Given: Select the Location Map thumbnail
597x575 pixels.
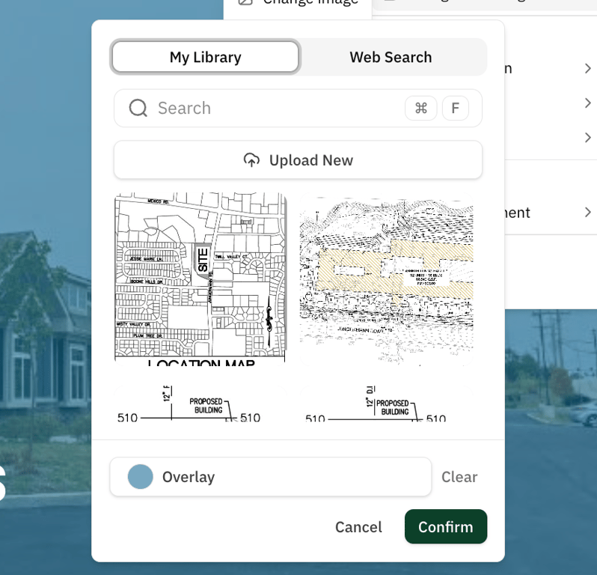Looking at the screenshot, I should (200, 279).
